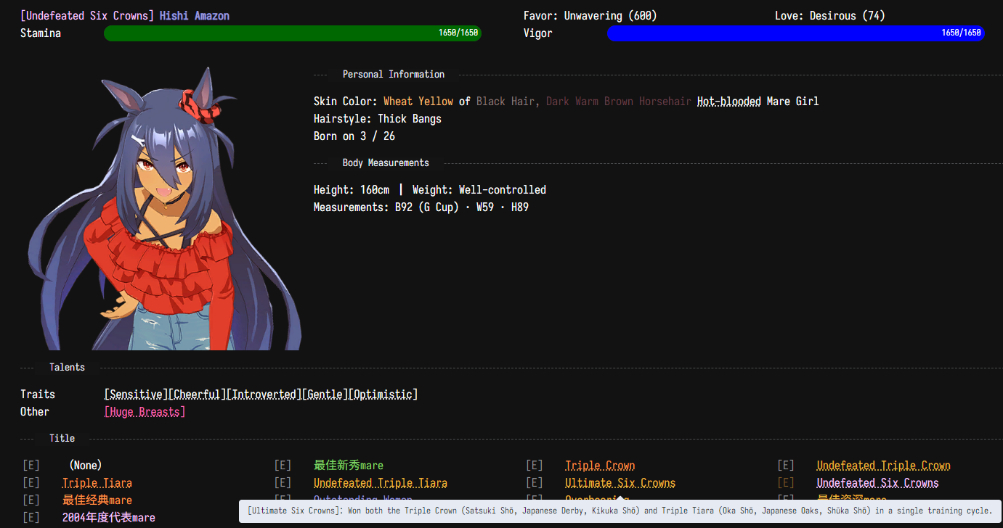Click the Traits row label
1003x528 pixels.
[x=38, y=395]
